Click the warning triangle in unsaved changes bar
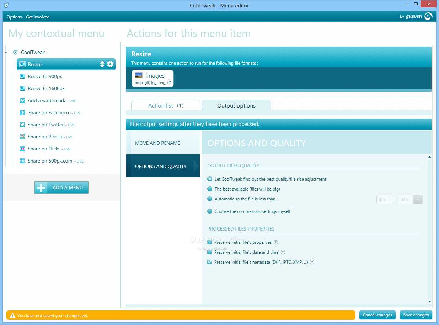 tap(13, 315)
